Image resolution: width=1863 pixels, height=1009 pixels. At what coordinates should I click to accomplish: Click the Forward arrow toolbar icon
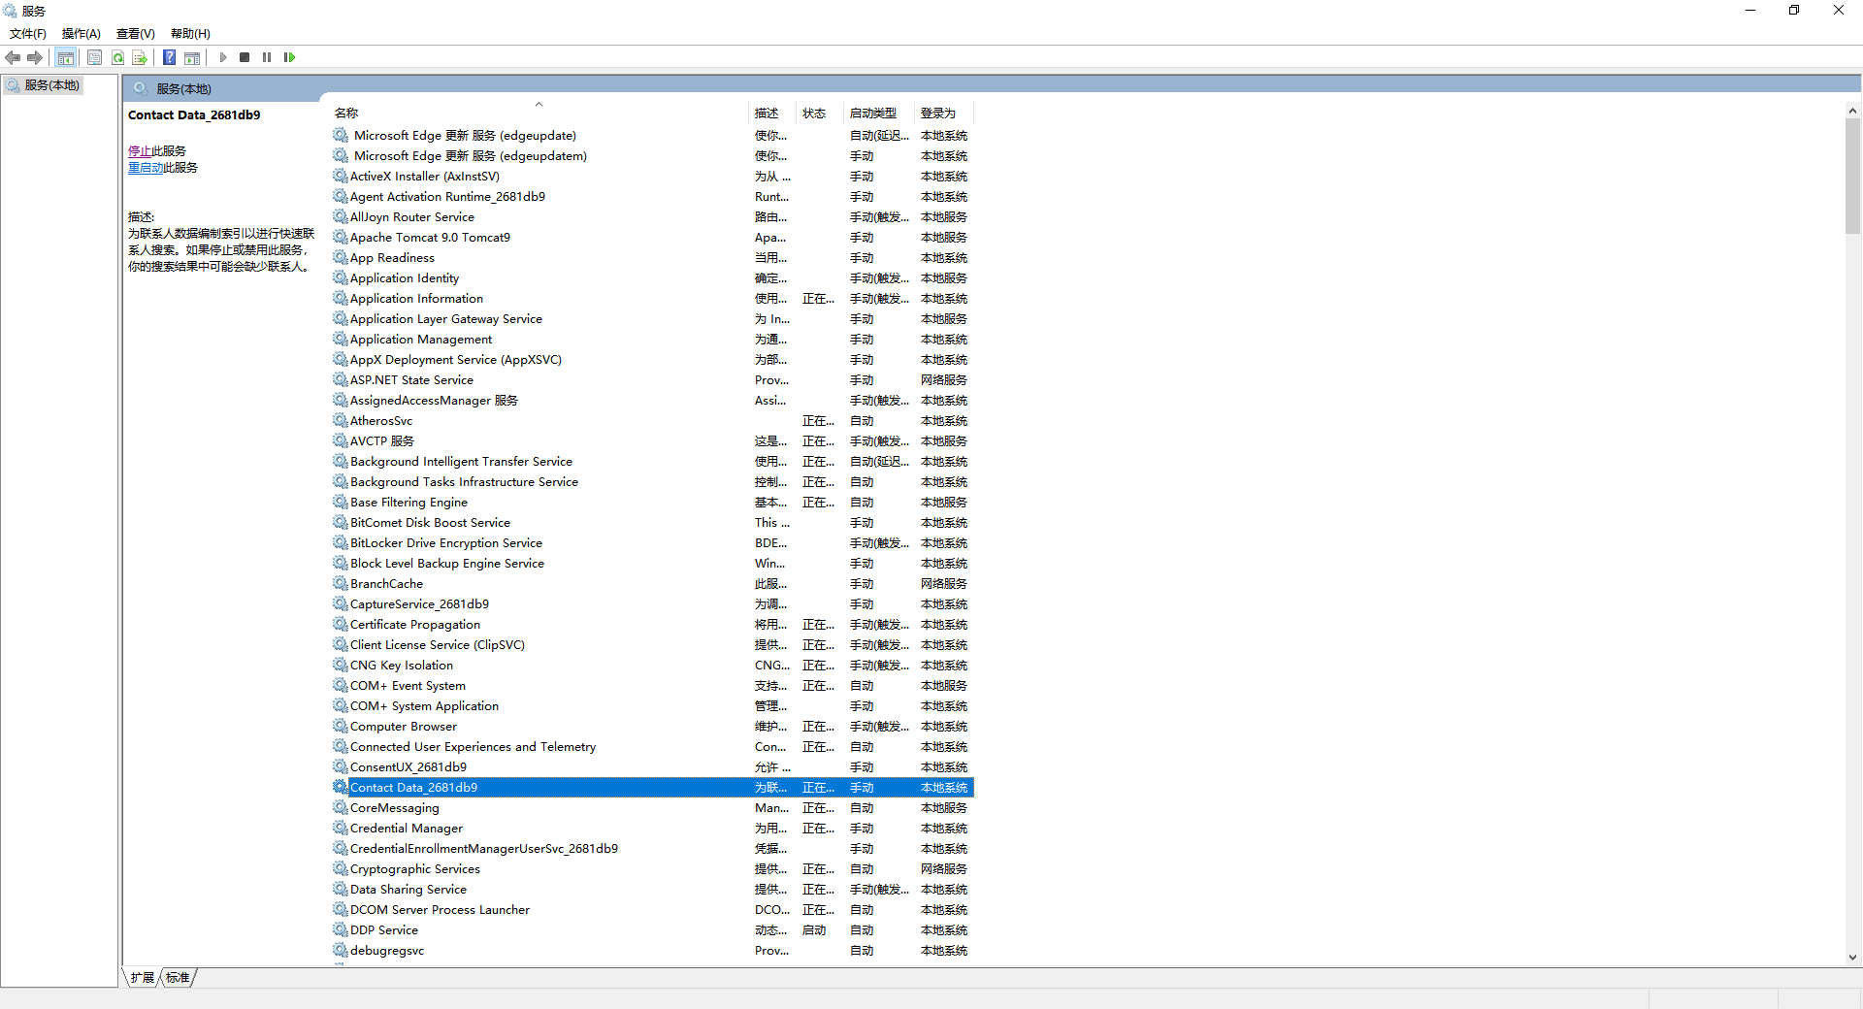click(x=35, y=57)
